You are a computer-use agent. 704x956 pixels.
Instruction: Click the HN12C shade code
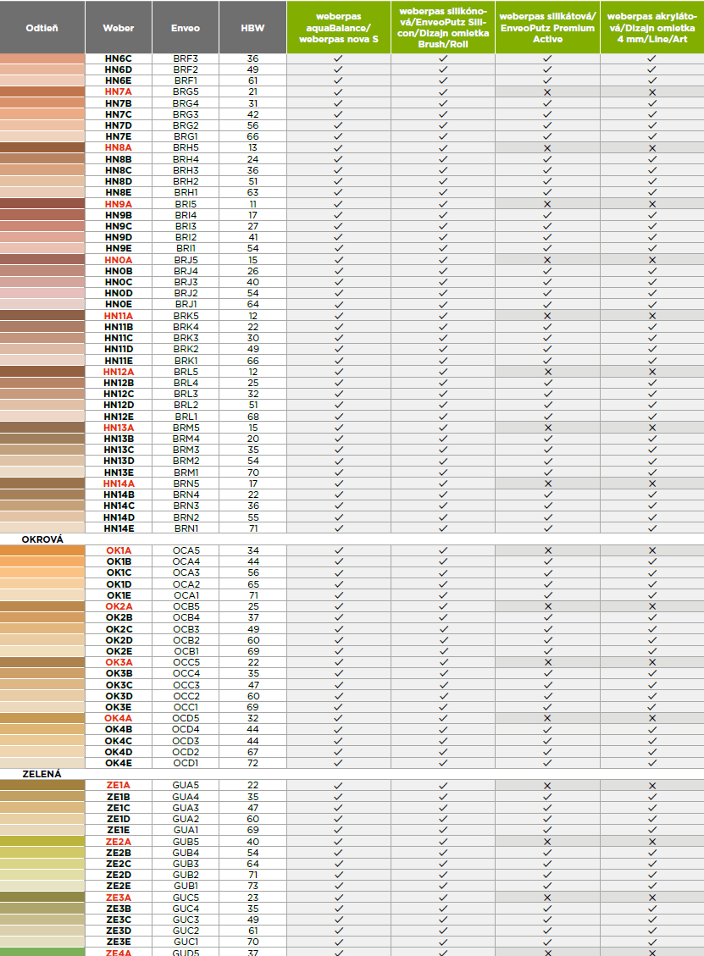119,394
